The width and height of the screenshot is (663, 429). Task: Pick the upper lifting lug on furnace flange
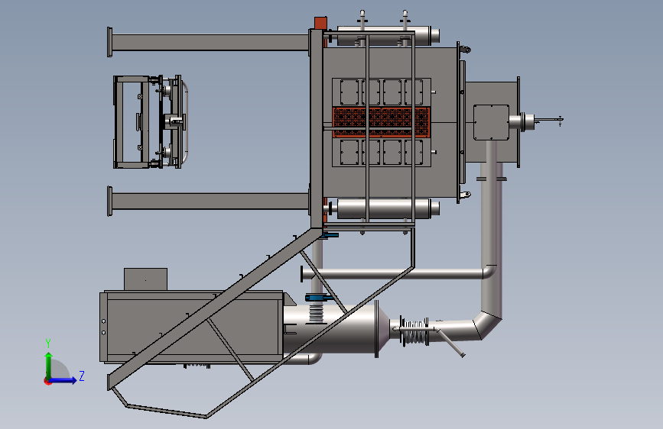(465, 50)
